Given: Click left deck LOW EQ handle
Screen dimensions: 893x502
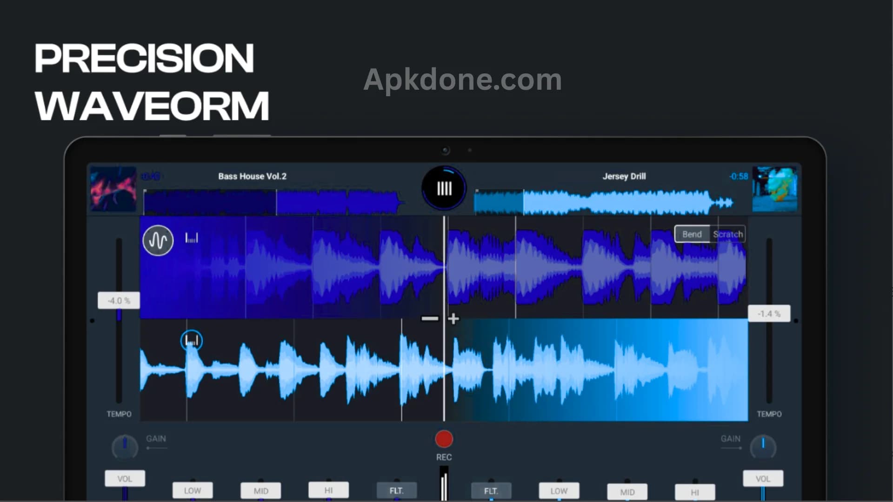Looking at the screenshot, I should click(x=193, y=490).
